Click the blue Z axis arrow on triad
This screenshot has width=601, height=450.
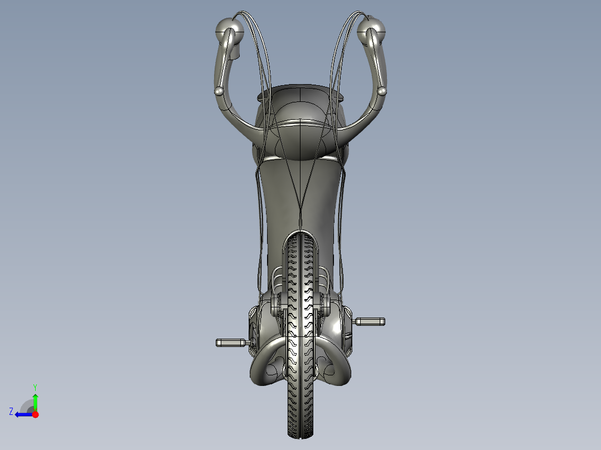[x=24, y=414]
